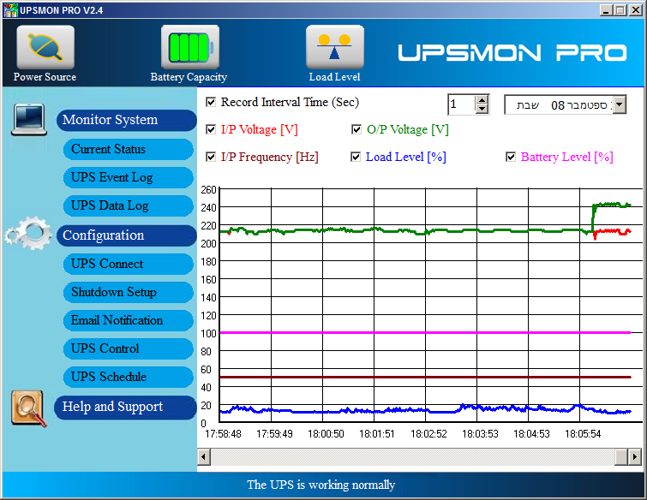Close the UPSMON PRO window
Screen dimensions: 647x500
coord(636,10)
